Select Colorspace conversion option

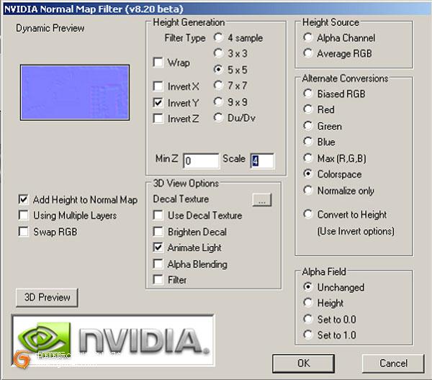(307, 173)
